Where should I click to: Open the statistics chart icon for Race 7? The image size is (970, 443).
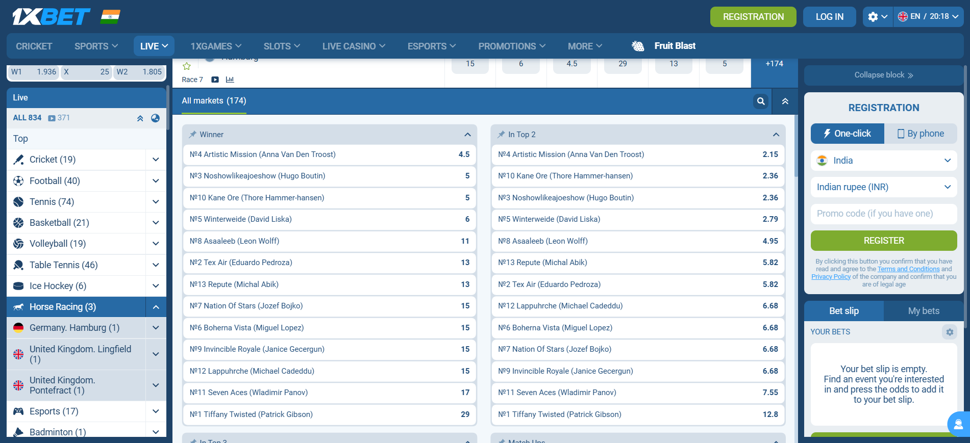click(x=230, y=80)
